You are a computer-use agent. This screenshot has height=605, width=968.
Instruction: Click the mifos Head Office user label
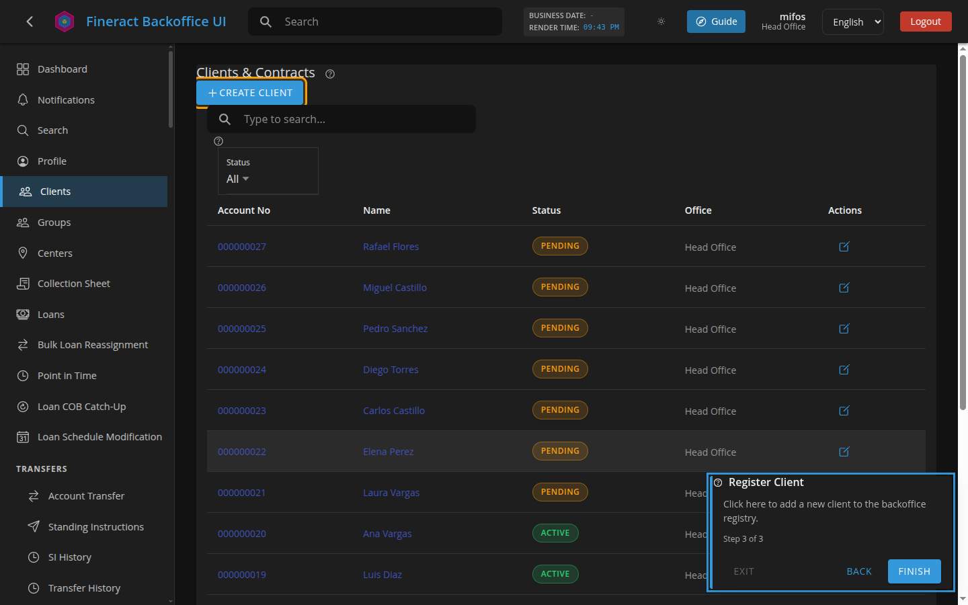pos(783,22)
